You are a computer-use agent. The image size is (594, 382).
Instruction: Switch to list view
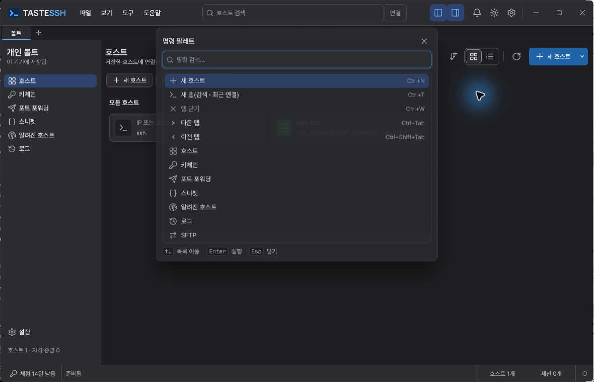coord(490,57)
